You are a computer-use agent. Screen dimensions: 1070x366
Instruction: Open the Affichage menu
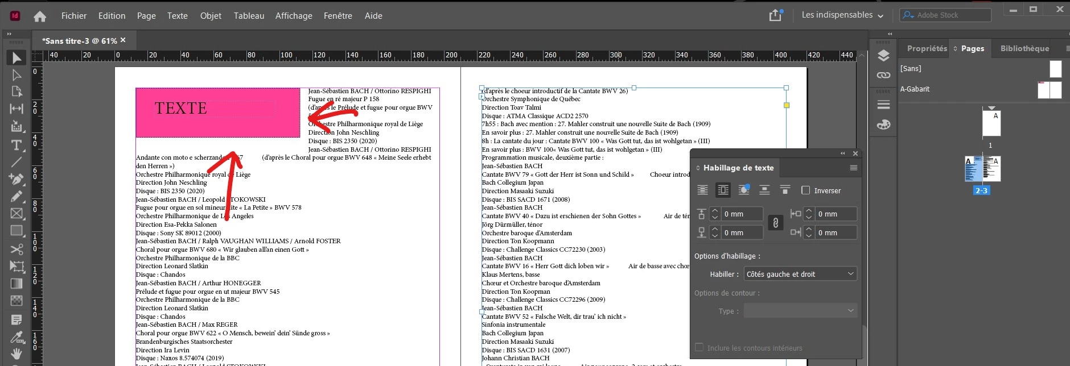pyautogui.click(x=294, y=16)
